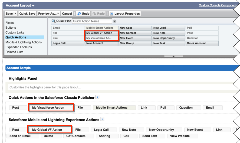Select Quick Account palette item
Viewport: 240px width, 143px height.
click(202, 43)
